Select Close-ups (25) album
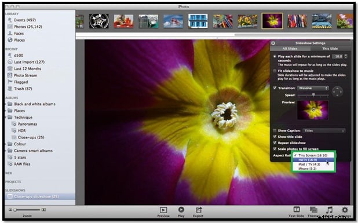The height and width of the screenshot is (223, 358). [x=31, y=137]
